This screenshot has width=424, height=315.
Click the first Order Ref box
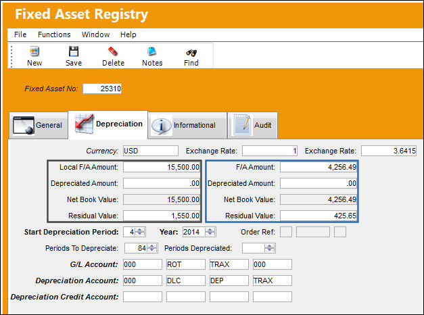286,232
